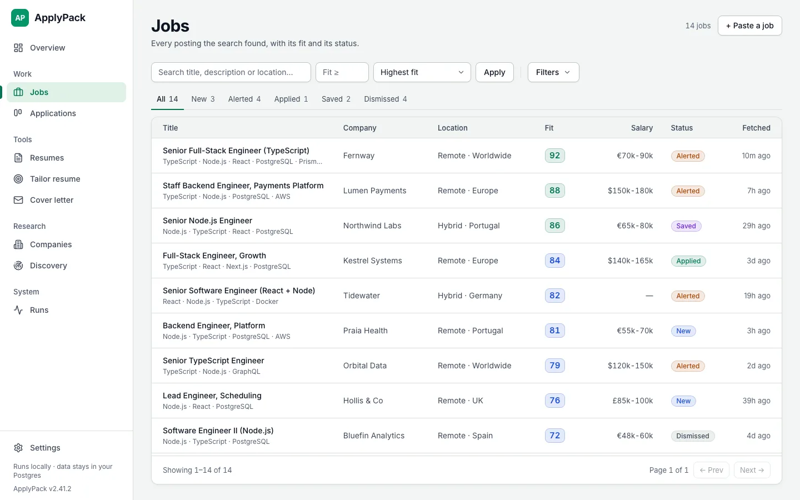Open Senior TypeScript Engineer job row

[467, 366]
